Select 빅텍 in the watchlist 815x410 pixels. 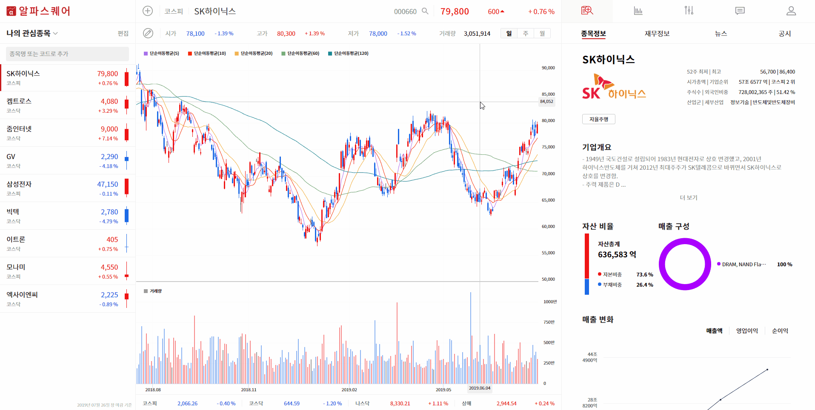(x=68, y=216)
